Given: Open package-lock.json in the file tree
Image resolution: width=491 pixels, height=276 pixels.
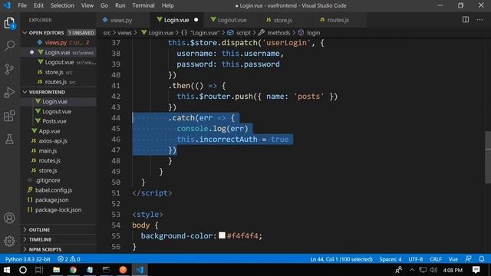Looking at the screenshot, I should (x=59, y=209).
